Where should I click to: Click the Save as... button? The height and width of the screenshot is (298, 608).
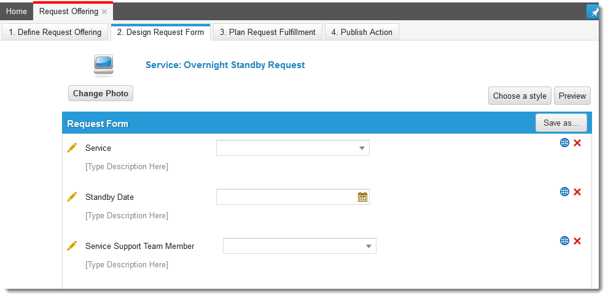coord(561,123)
